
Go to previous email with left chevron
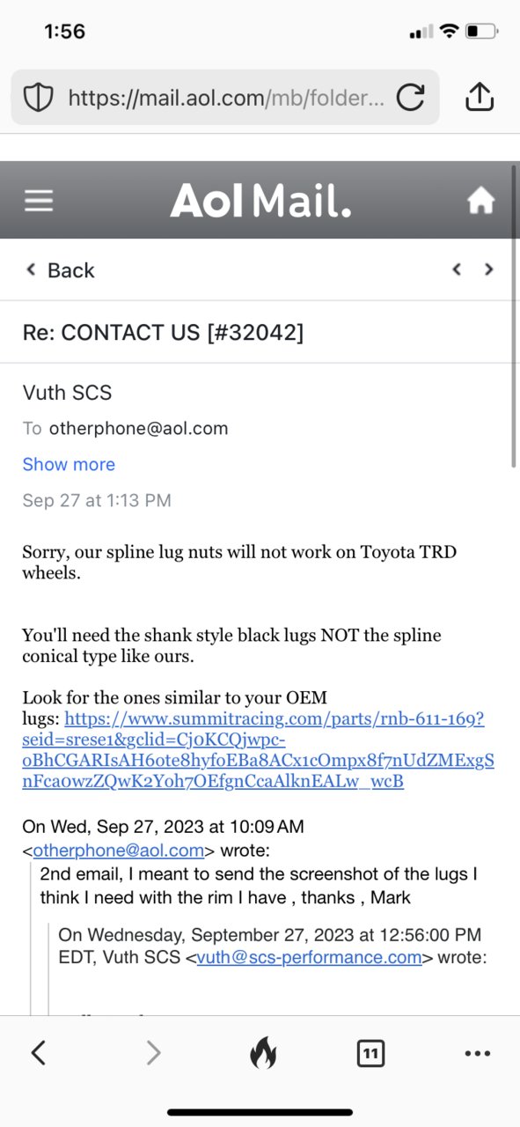pyautogui.click(x=456, y=269)
